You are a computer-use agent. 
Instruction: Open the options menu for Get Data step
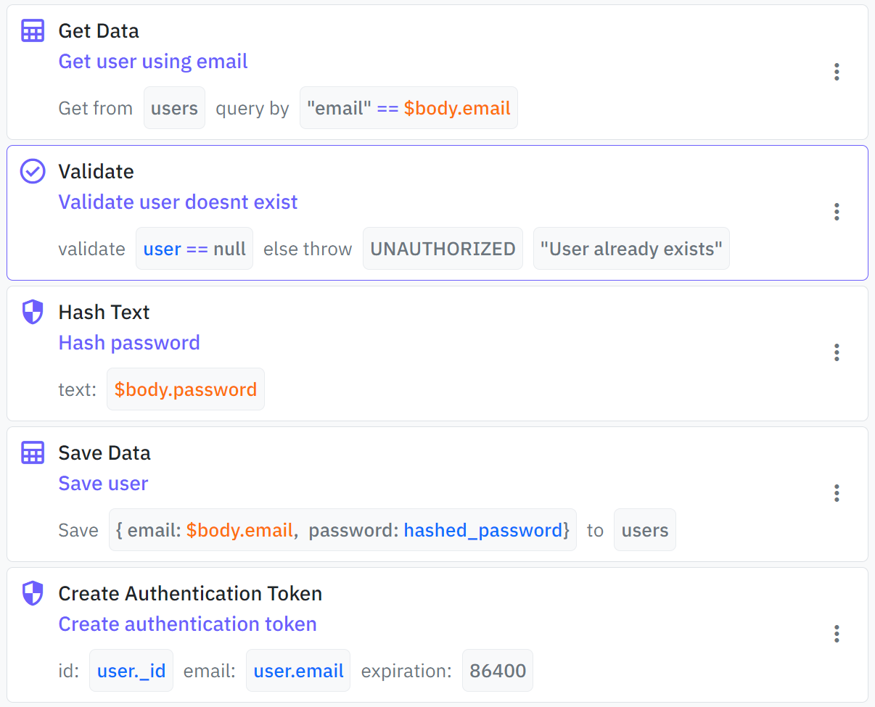click(x=837, y=72)
